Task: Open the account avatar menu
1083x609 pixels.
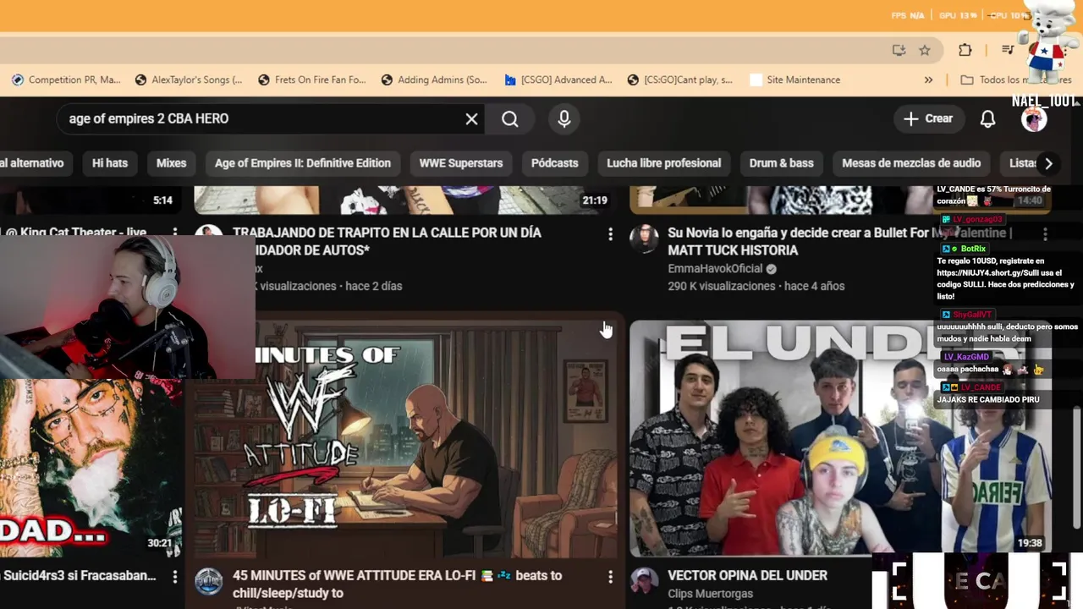Action: click(1034, 119)
